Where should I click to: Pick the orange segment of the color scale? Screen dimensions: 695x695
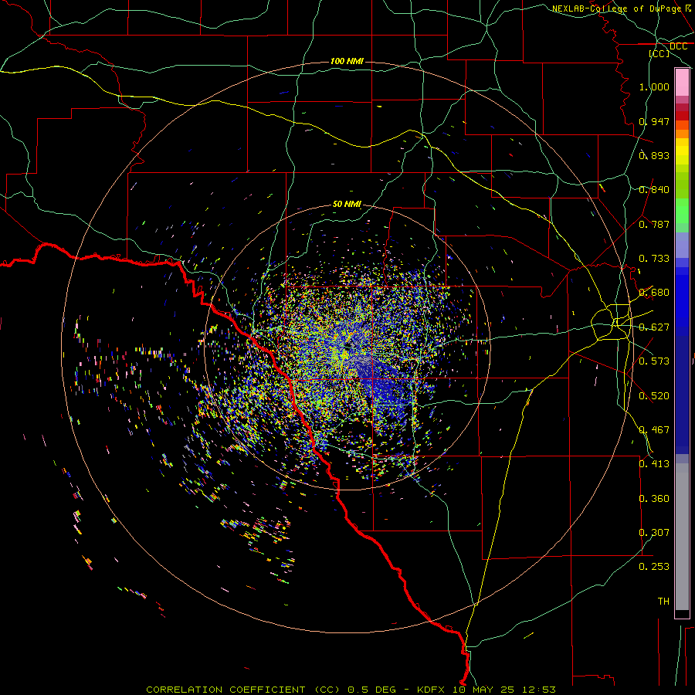(682, 134)
